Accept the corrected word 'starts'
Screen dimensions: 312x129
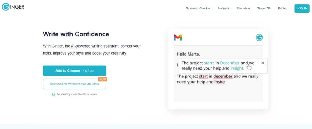pos(209,63)
